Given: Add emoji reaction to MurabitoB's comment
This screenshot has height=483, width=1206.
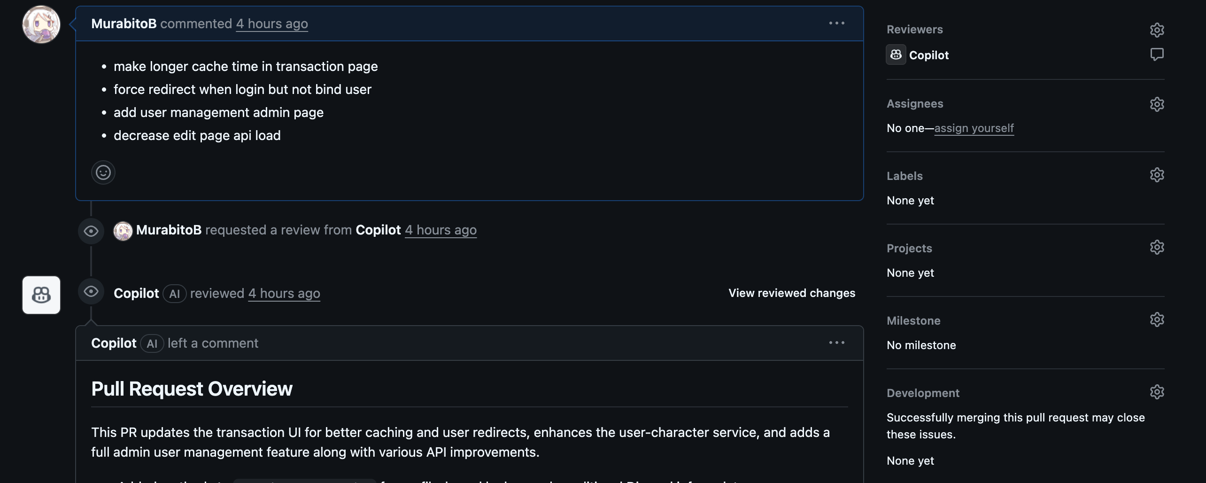Looking at the screenshot, I should click(103, 172).
